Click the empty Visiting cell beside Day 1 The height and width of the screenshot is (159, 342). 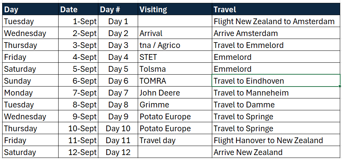(x=175, y=21)
